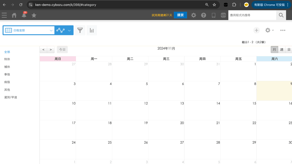
Task: Select the 病假 category
Action: coord(7,82)
